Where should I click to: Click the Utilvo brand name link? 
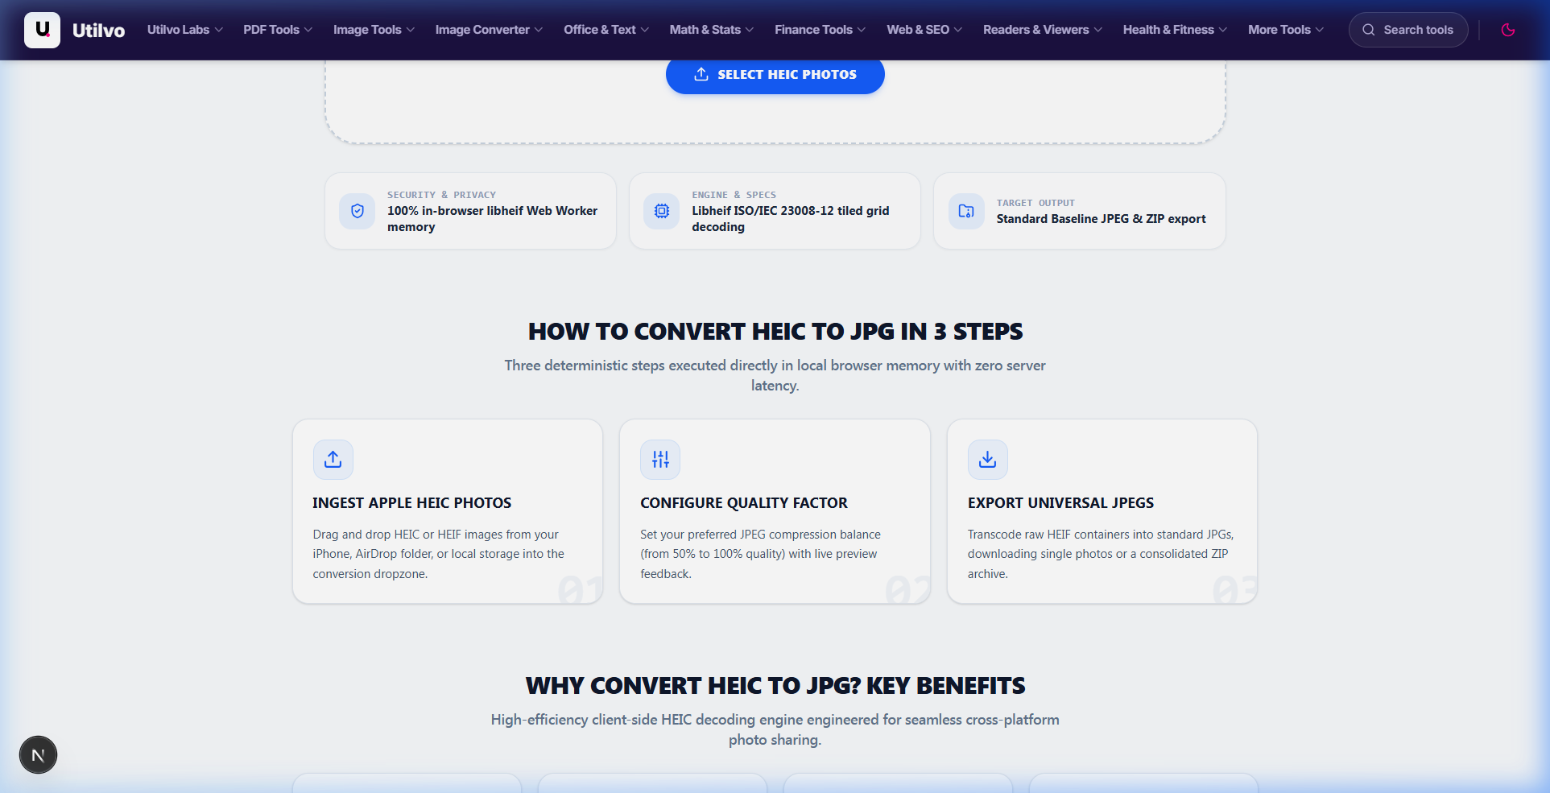coord(98,31)
